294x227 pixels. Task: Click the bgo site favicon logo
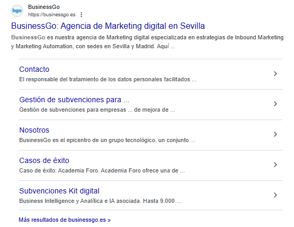pyautogui.click(x=17, y=11)
